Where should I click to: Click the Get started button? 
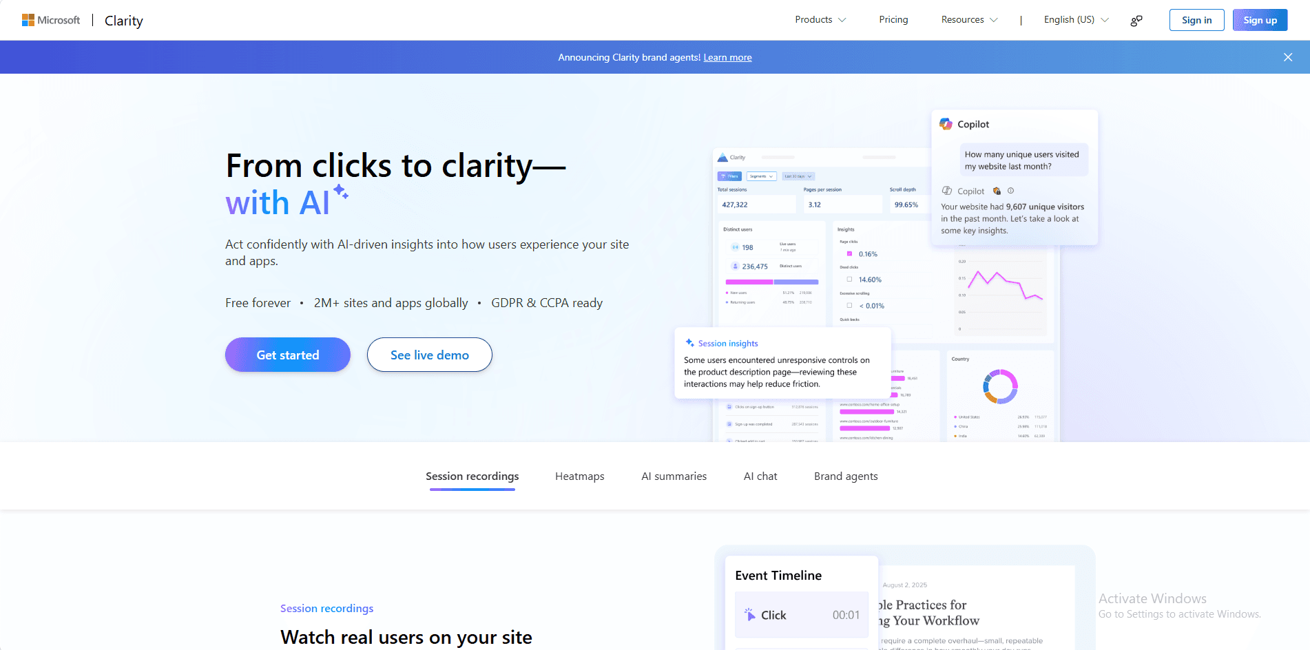(288, 355)
